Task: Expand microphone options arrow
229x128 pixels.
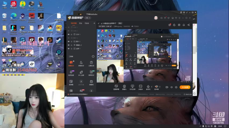Action: 151,87
